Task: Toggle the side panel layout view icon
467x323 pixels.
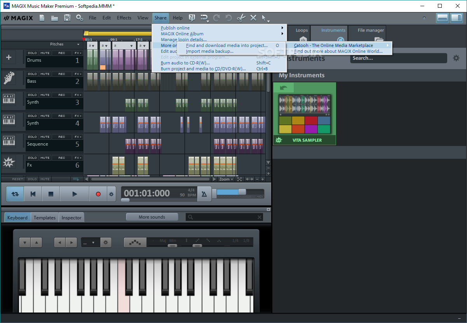Action: coord(456,18)
